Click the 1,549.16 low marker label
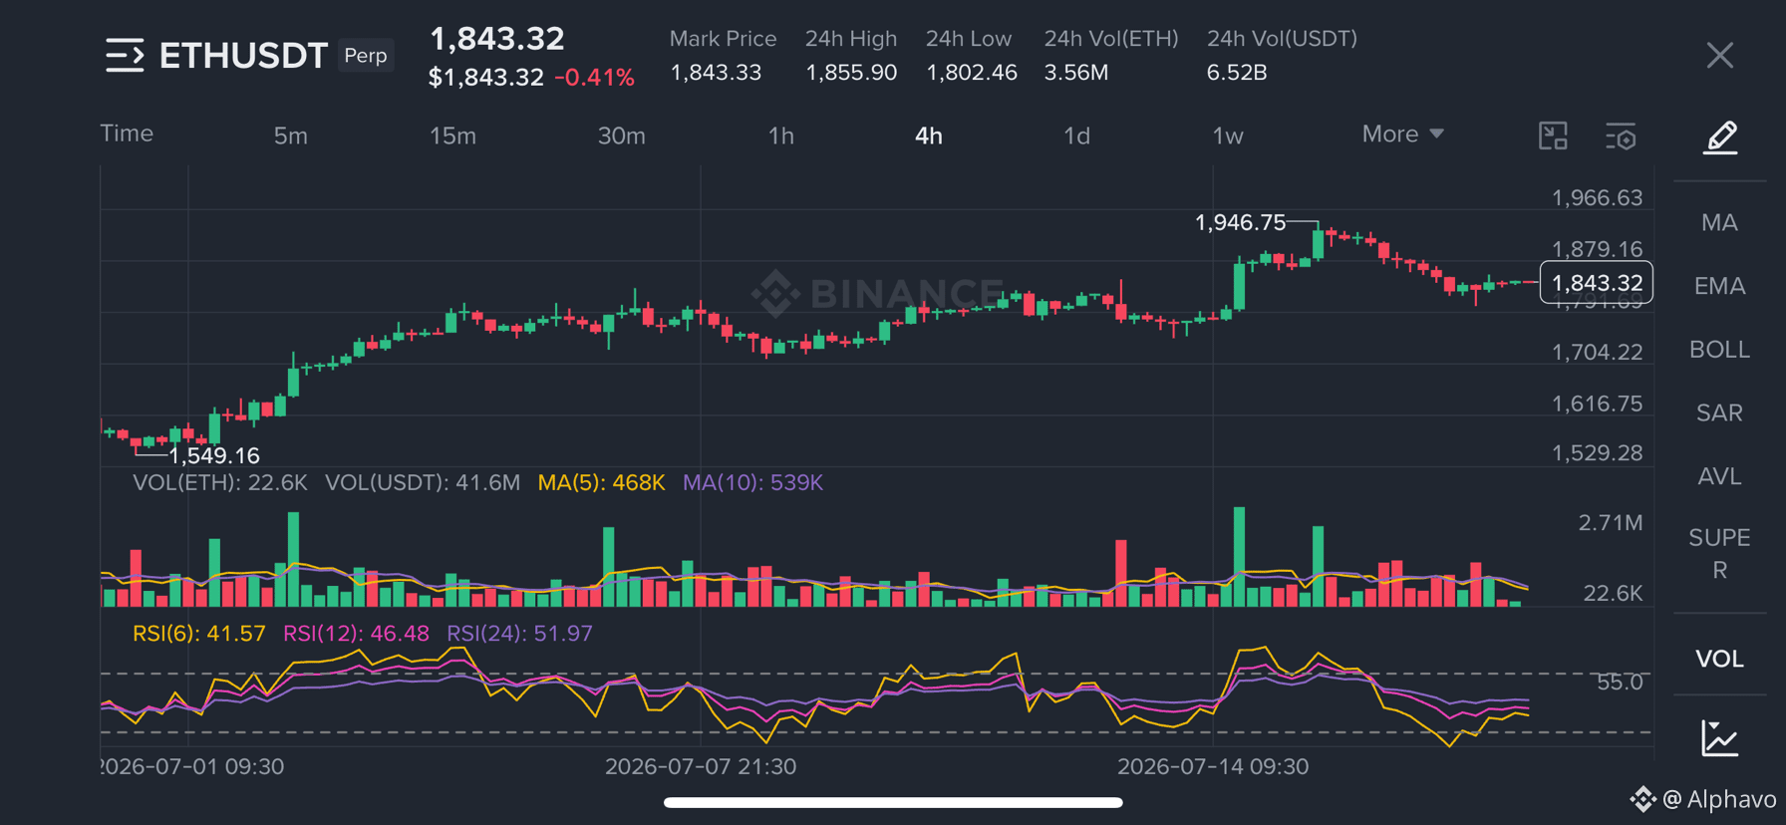 point(214,455)
